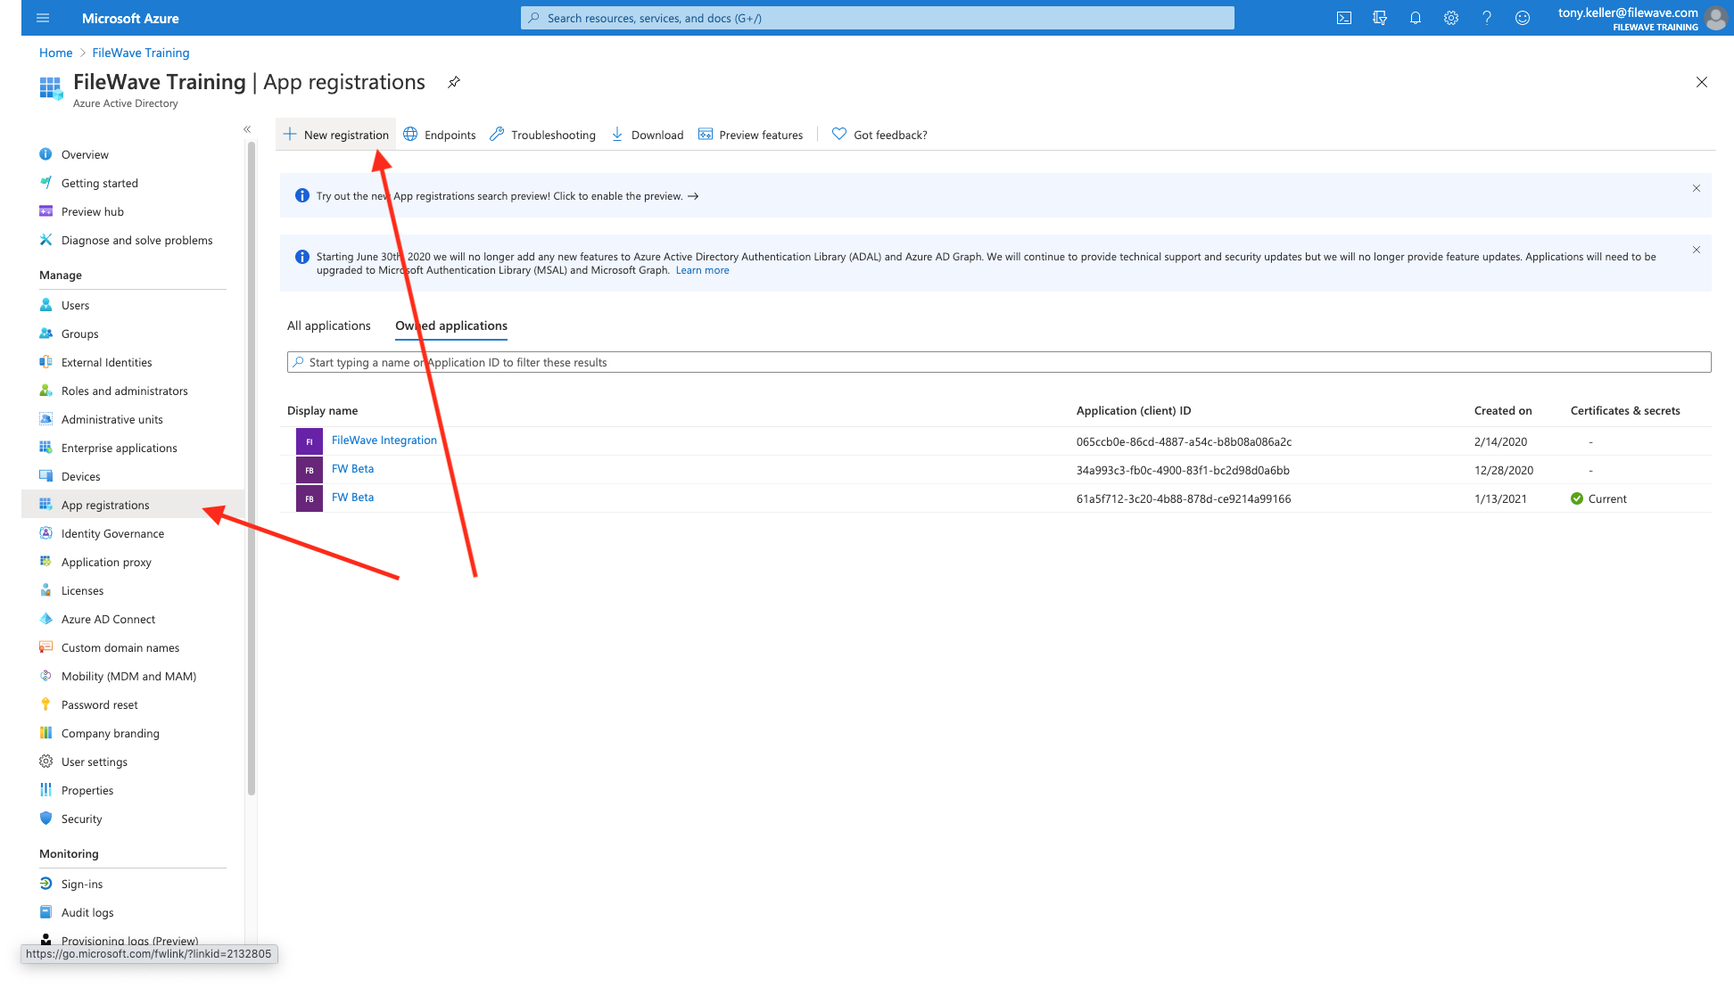The image size is (1734, 988).
Task: Open the Azure portal hamburger menu
Action: pyautogui.click(x=43, y=18)
